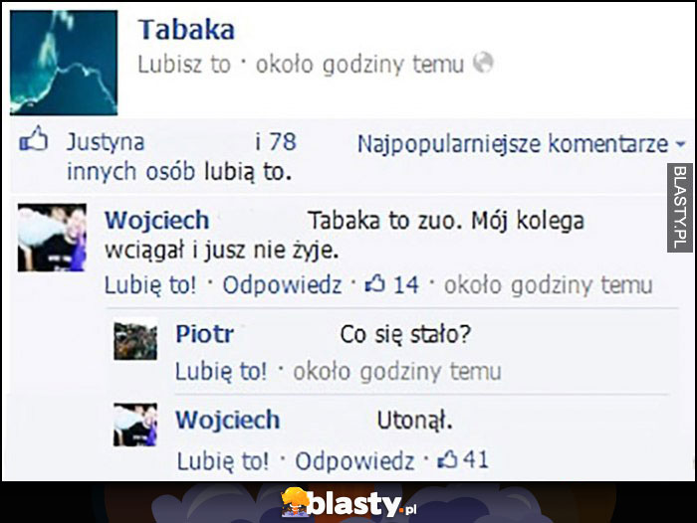Click the thumbs-up icon beside Justyna's like summary

[33, 138]
